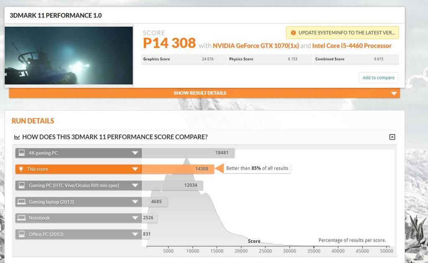Click the P14 308 score text
428x263 pixels.
coord(169,43)
